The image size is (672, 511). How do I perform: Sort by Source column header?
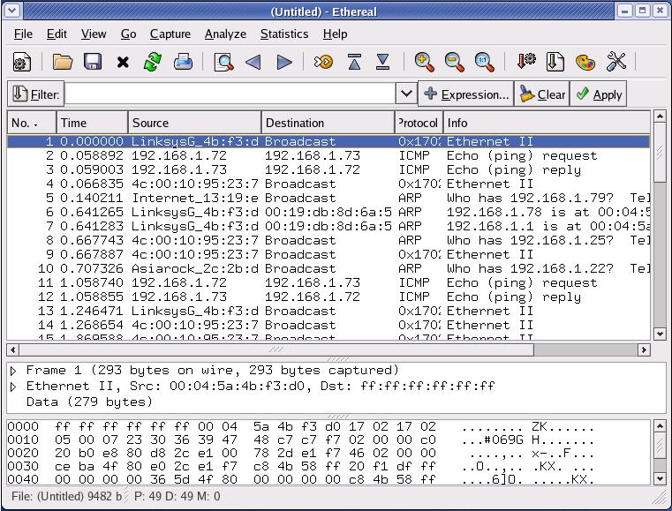[x=194, y=123]
